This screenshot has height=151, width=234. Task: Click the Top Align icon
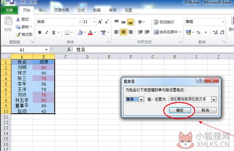click(116, 22)
